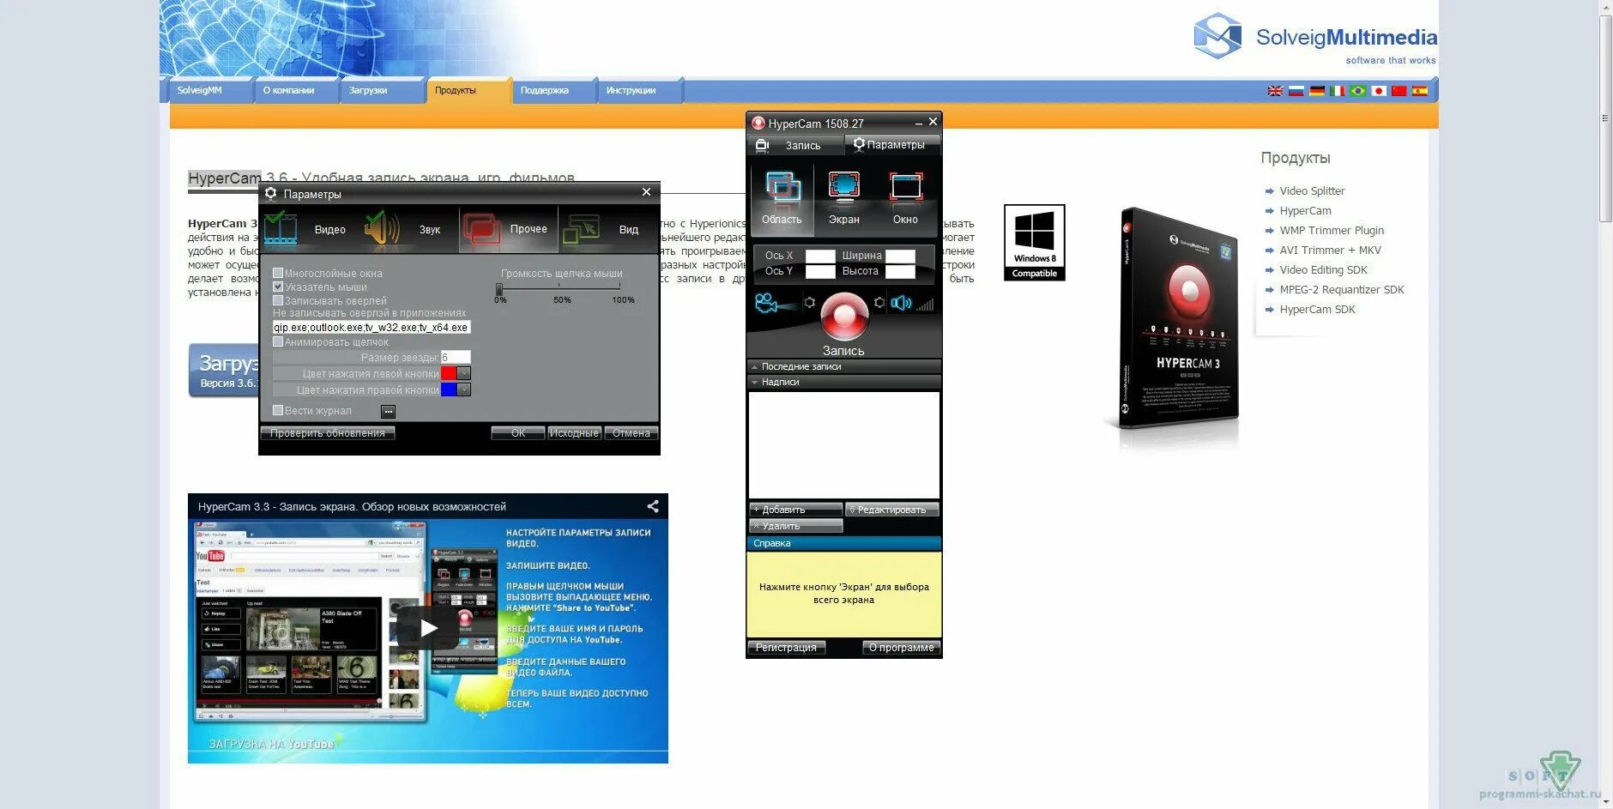This screenshot has width=1613, height=809.
Task: Click Регистрация button
Action: click(x=787, y=648)
